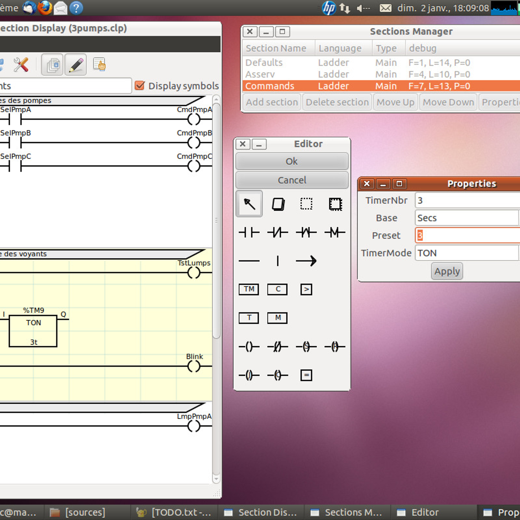Choose the reset coil (R) element
Viewport: 520px width, 520px height.
[335, 347]
